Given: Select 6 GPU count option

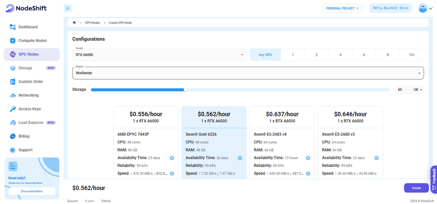Looking at the screenshot, I should (364, 55).
